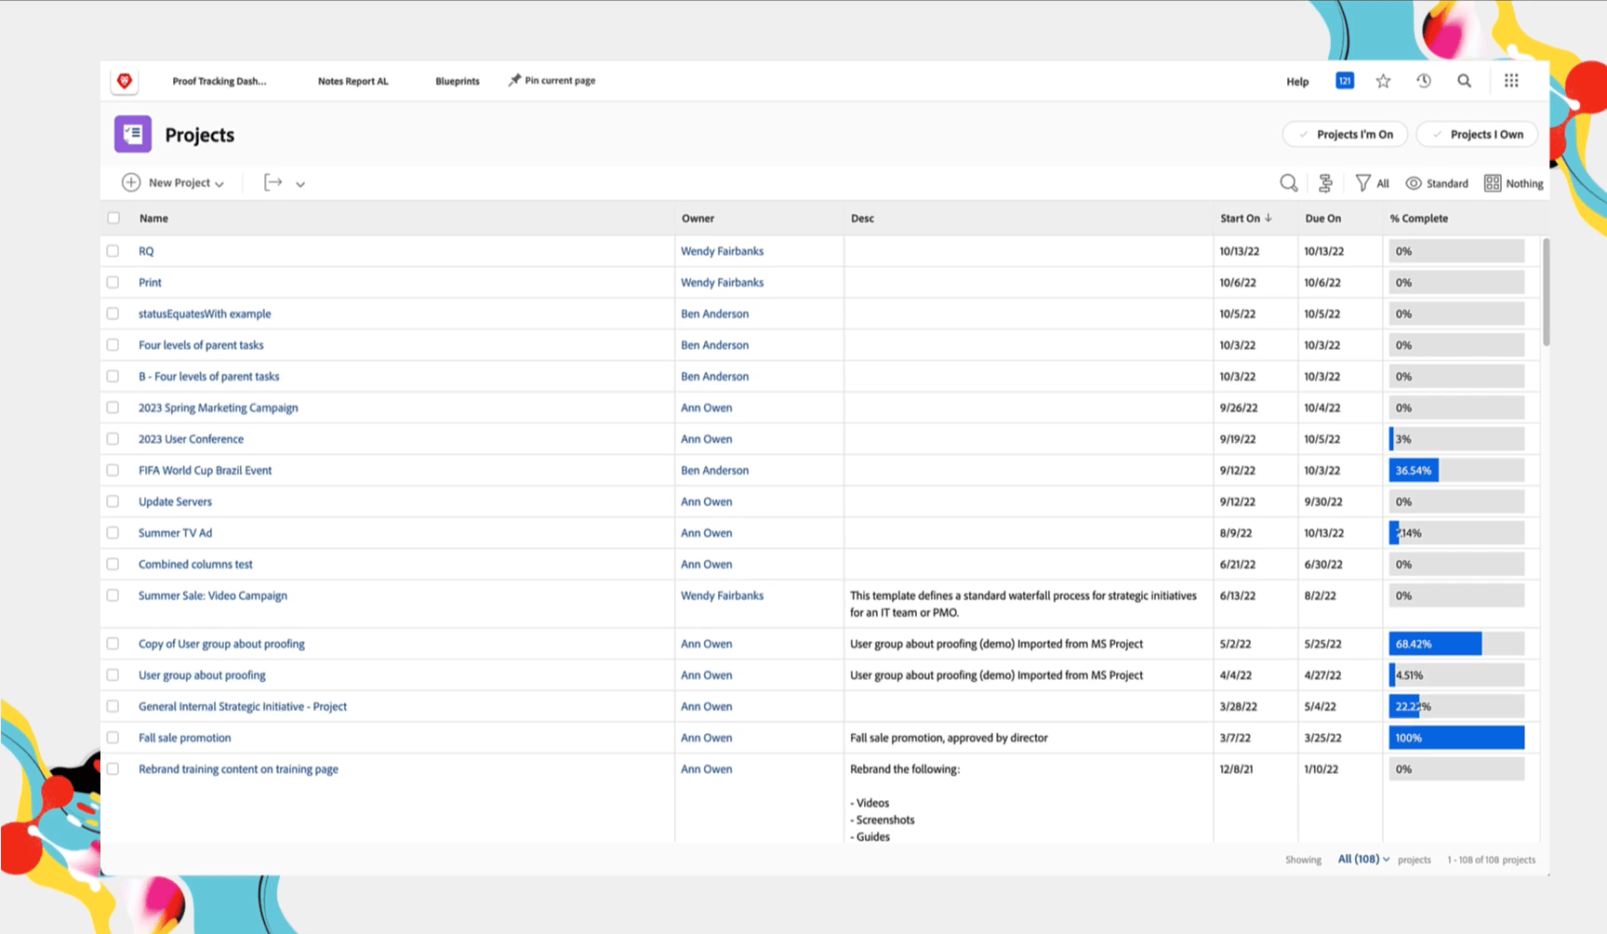
Task: Open the main menu grid icon
Action: point(1511,81)
